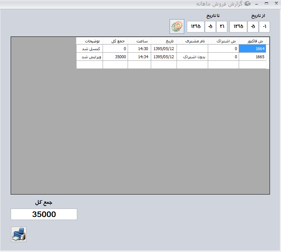Screen dimensions: 281x252
Task: Click subscription number cell in row 1664
Action: [x=223, y=49]
